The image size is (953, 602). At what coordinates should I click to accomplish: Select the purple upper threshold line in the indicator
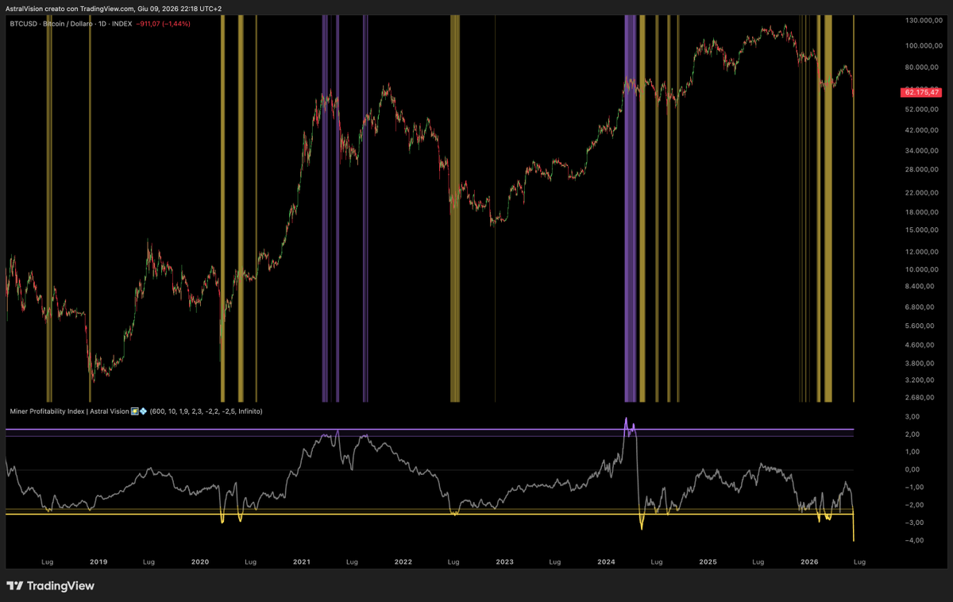[x=429, y=430]
